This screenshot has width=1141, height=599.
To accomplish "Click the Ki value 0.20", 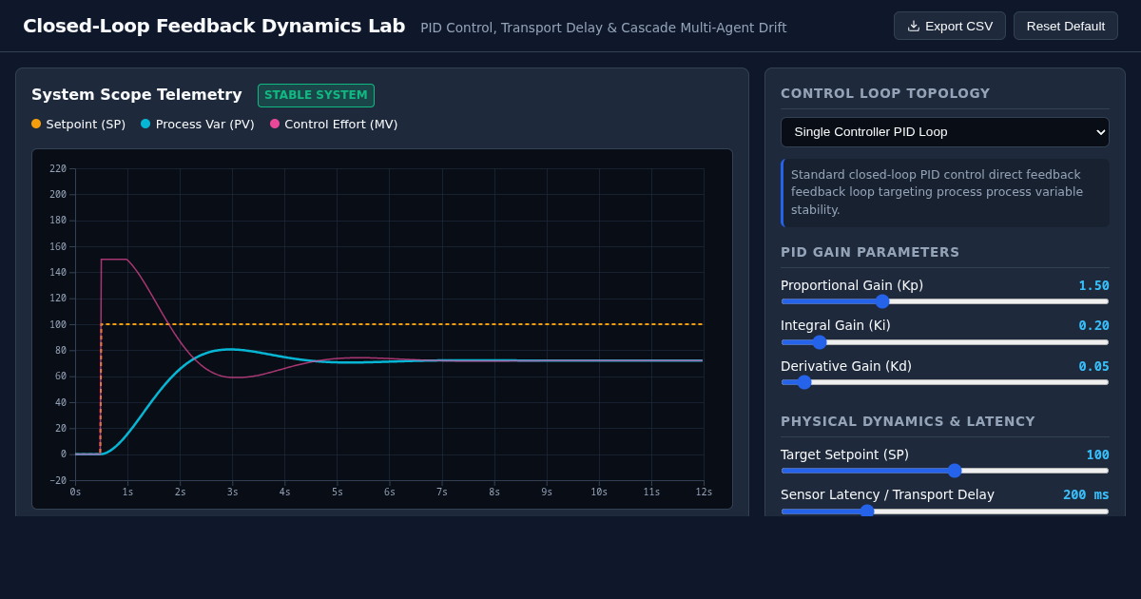I will (1093, 325).
